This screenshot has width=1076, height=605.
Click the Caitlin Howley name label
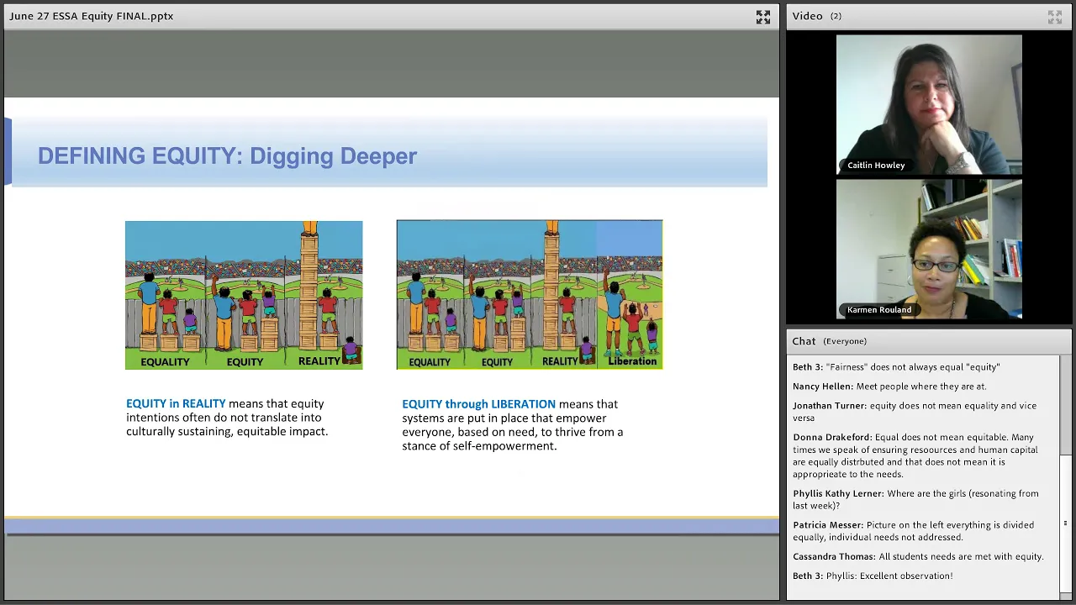(876, 166)
